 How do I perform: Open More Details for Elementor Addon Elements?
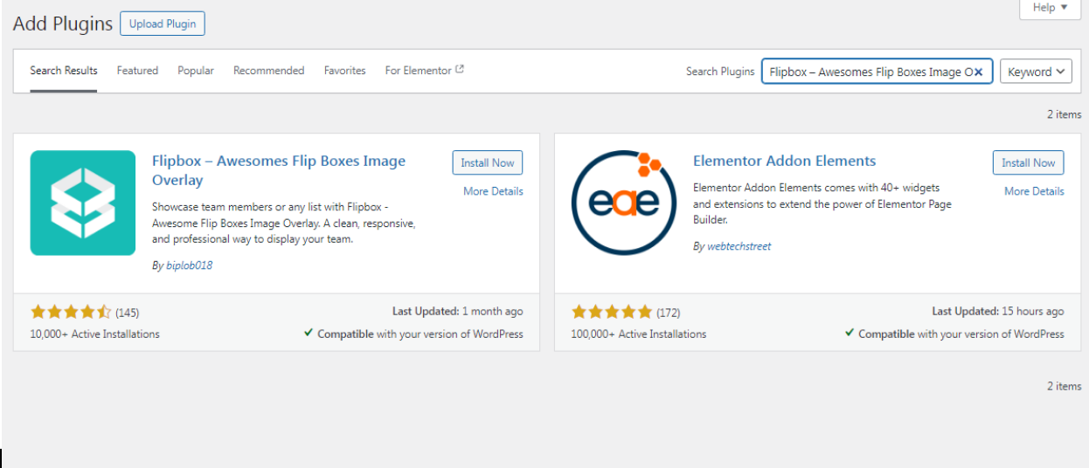tap(1034, 191)
